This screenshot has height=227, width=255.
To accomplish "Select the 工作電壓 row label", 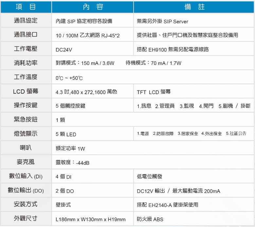I will point(26,49).
